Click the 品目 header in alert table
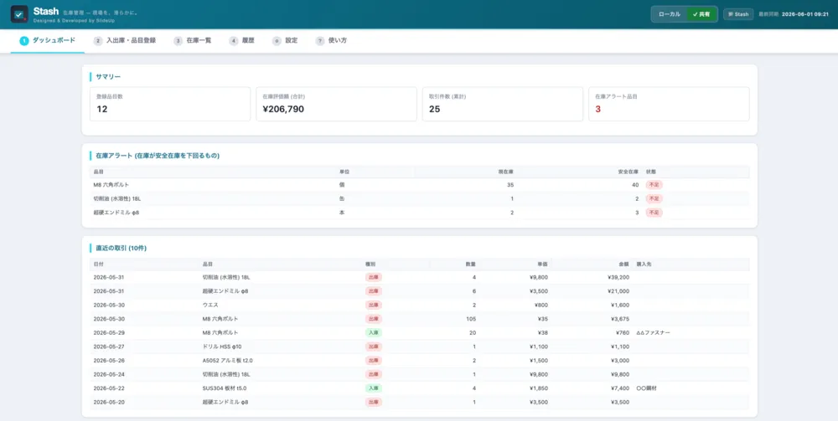This screenshot has width=838, height=421. tap(99, 172)
